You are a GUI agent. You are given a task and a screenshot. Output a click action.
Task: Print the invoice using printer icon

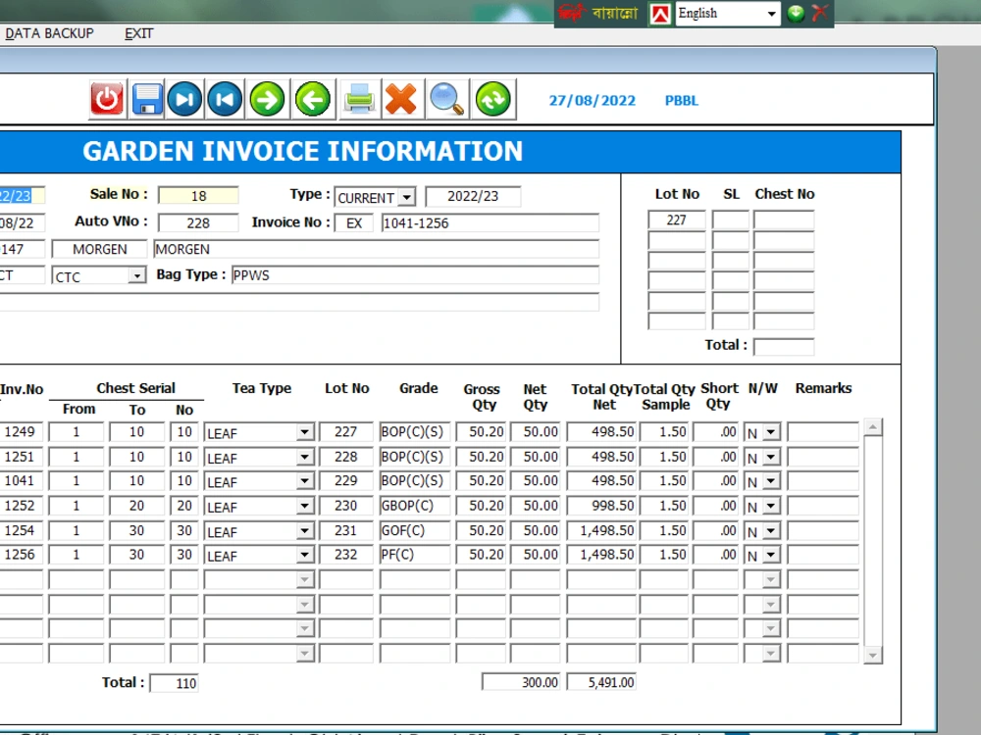click(x=359, y=99)
